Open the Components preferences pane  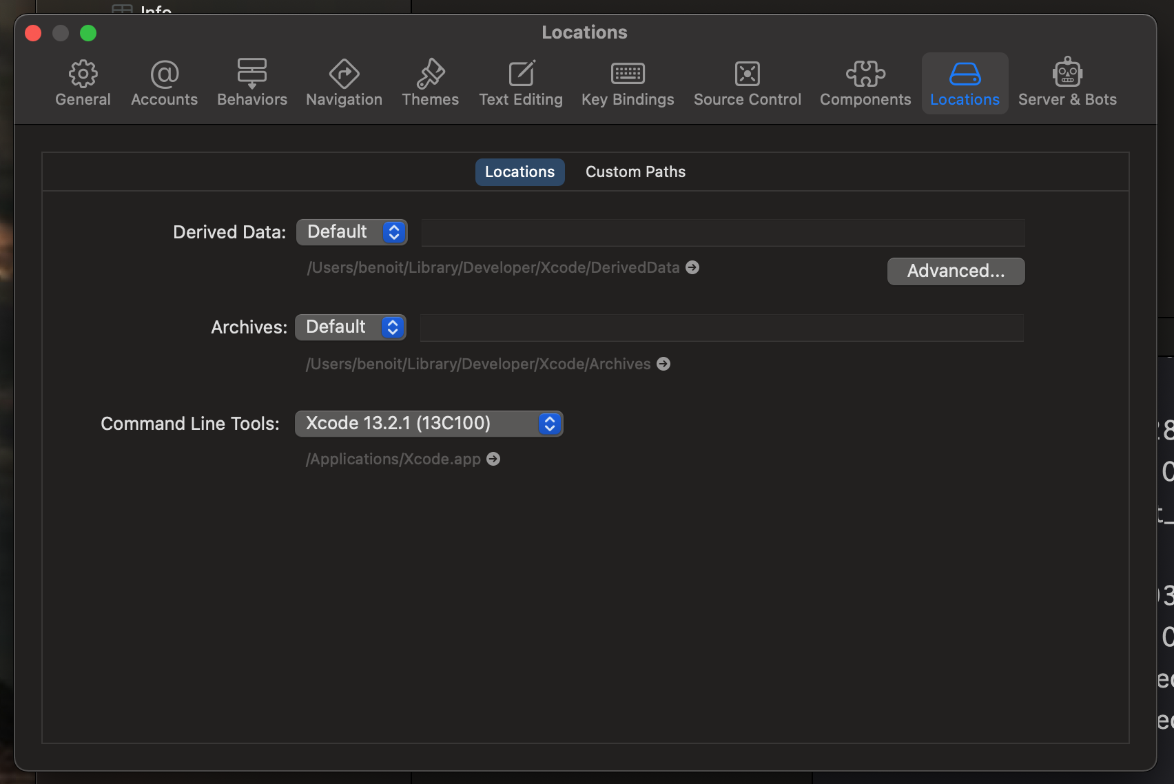pos(865,83)
